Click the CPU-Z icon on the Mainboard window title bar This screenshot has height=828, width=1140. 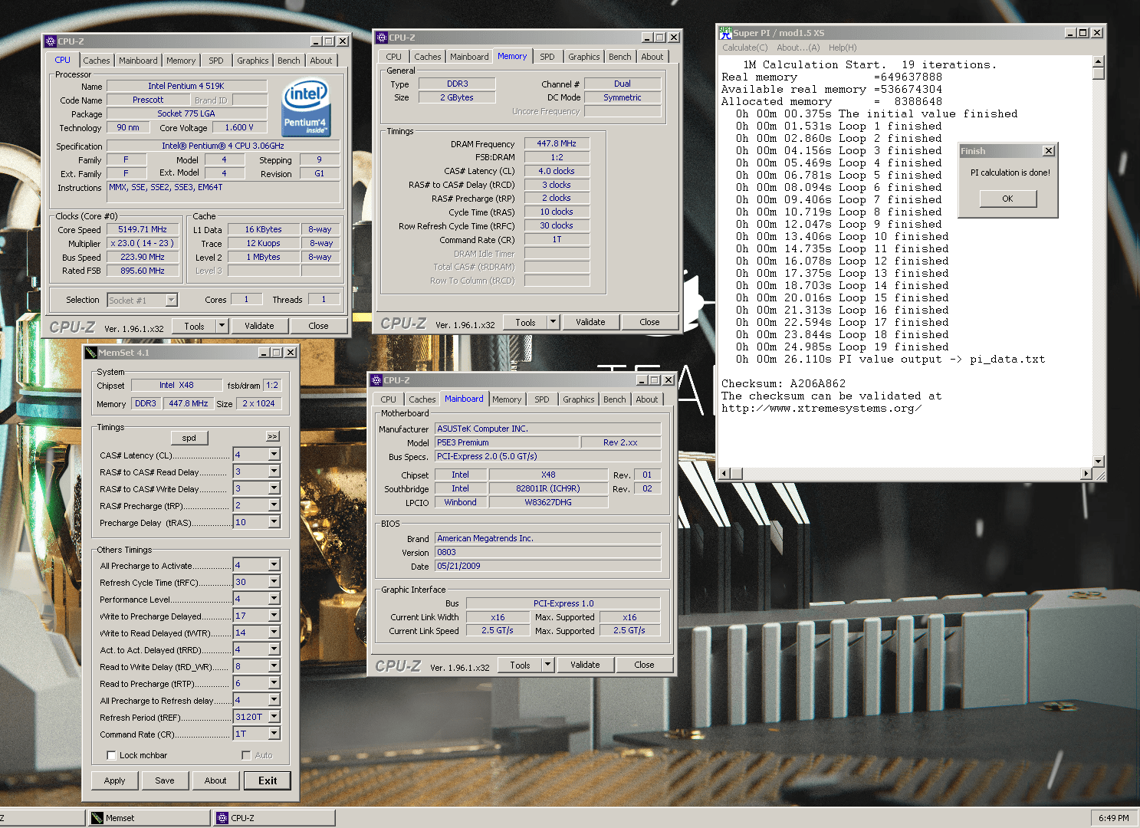click(376, 380)
